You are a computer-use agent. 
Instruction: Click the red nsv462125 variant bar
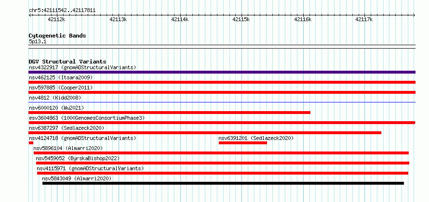pyautogui.click(x=222, y=82)
